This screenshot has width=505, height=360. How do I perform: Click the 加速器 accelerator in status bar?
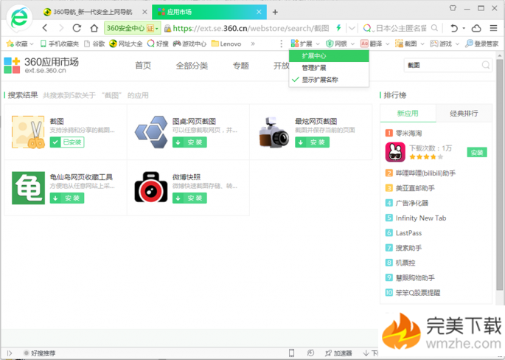pyautogui.click(x=338, y=353)
